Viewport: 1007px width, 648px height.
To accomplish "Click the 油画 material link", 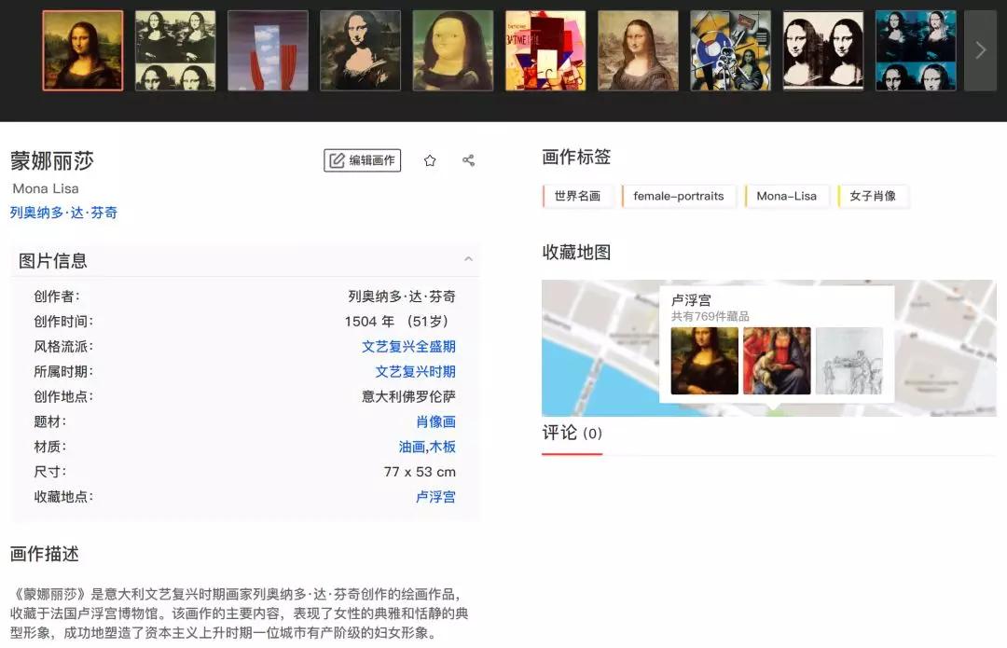I will pyautogui.click(x=411, y=447).
